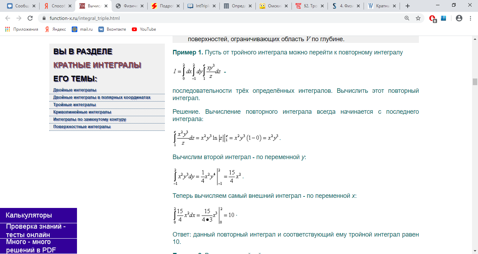Open the mail.ru bookmark
Viewport: 478px width, 254px height.
pyautogui.click(x=82, y=29)
